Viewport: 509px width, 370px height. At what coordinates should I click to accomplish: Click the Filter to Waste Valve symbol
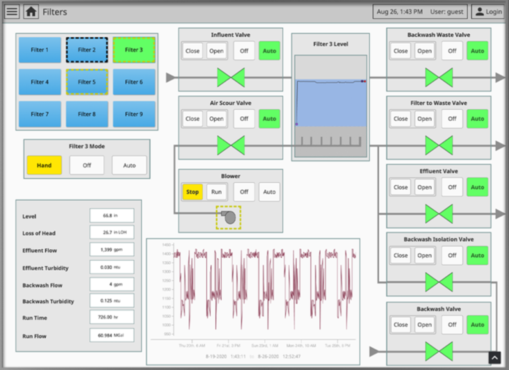click(439, 146)
